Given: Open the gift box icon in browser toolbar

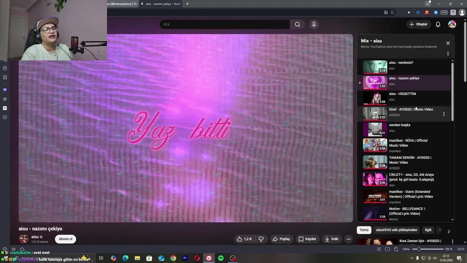Looking at the screenshot, I should [x=453, y=12].
